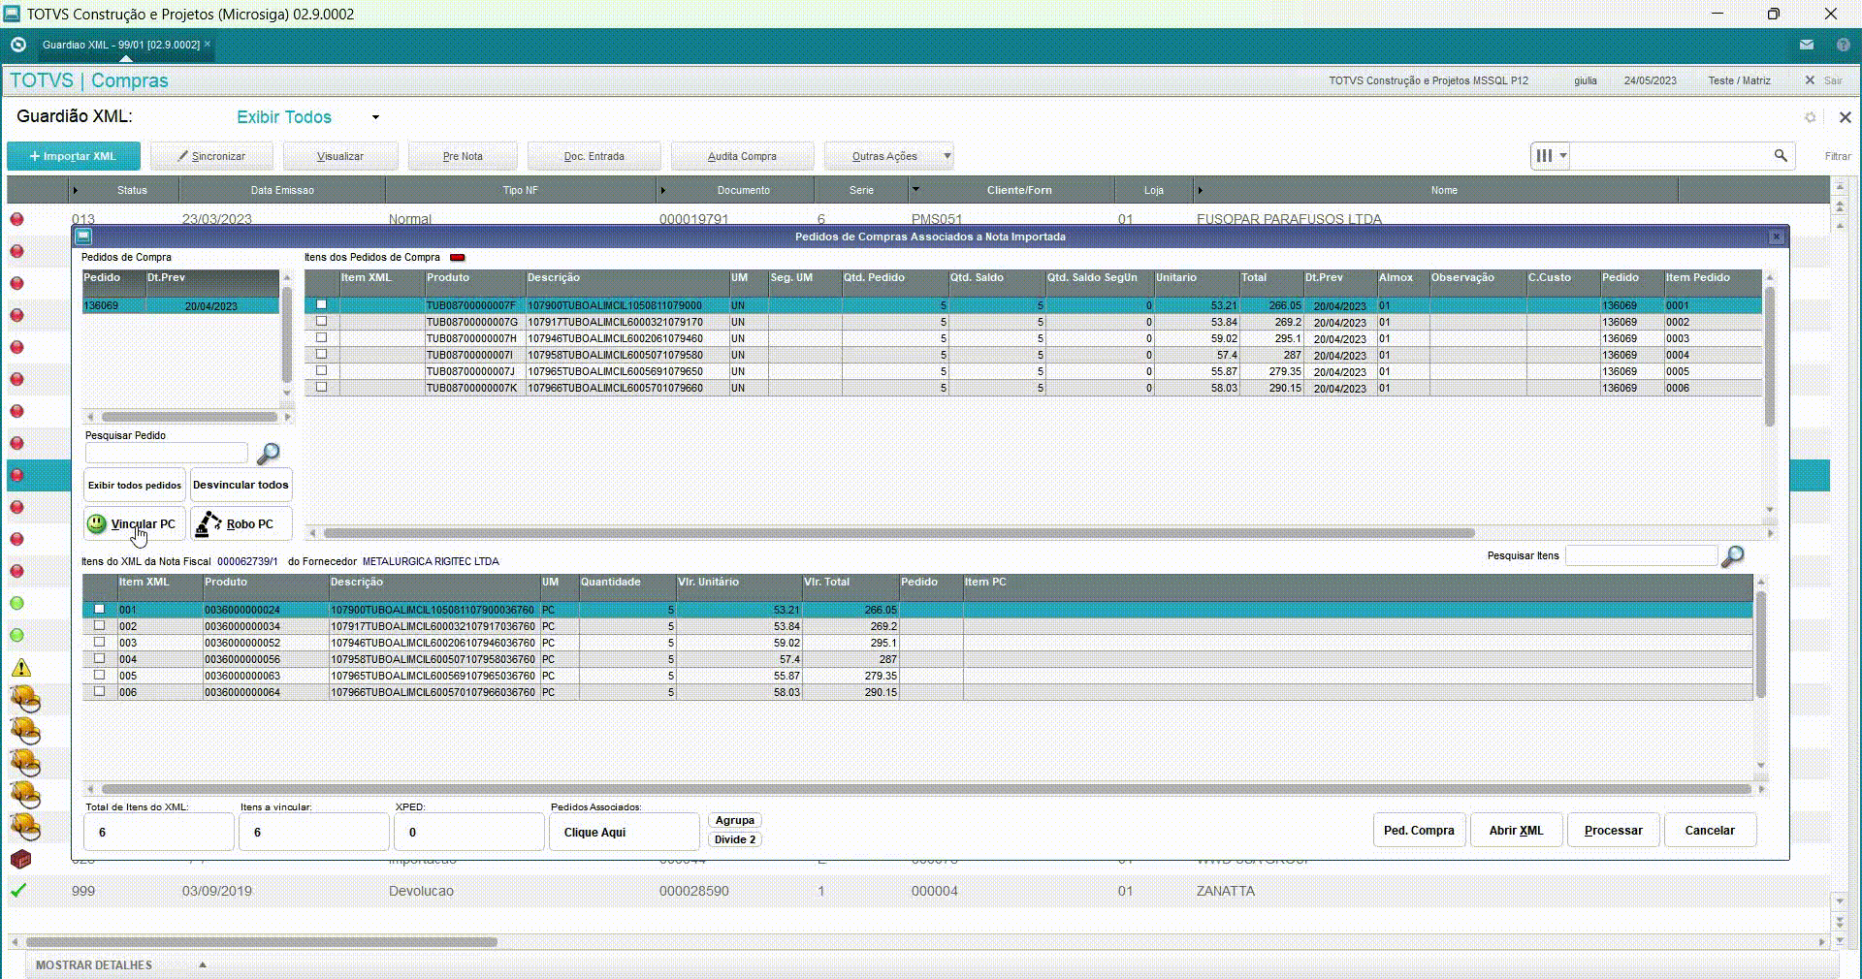This screenshot has height=979, width=1862.
Task: Click the arrow before Documento column header
Action: tap(662, 190)
